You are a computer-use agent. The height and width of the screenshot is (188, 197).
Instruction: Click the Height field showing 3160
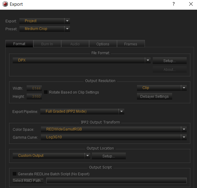click(x=34, y=96)
